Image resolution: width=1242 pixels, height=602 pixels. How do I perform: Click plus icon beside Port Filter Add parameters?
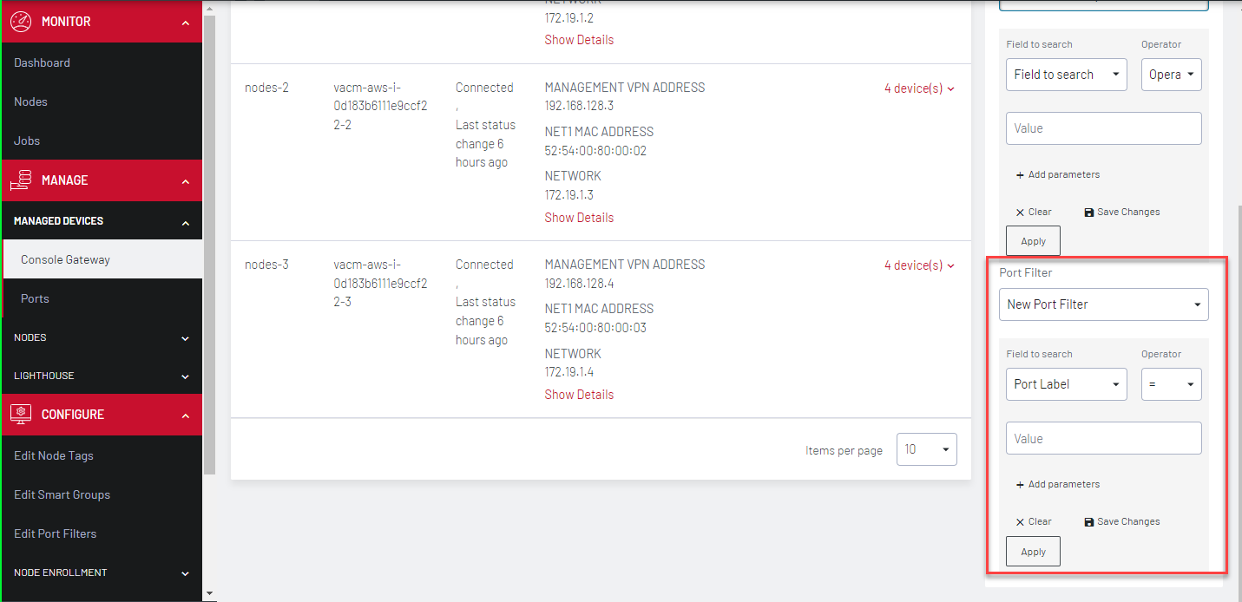pos(1020,485)
